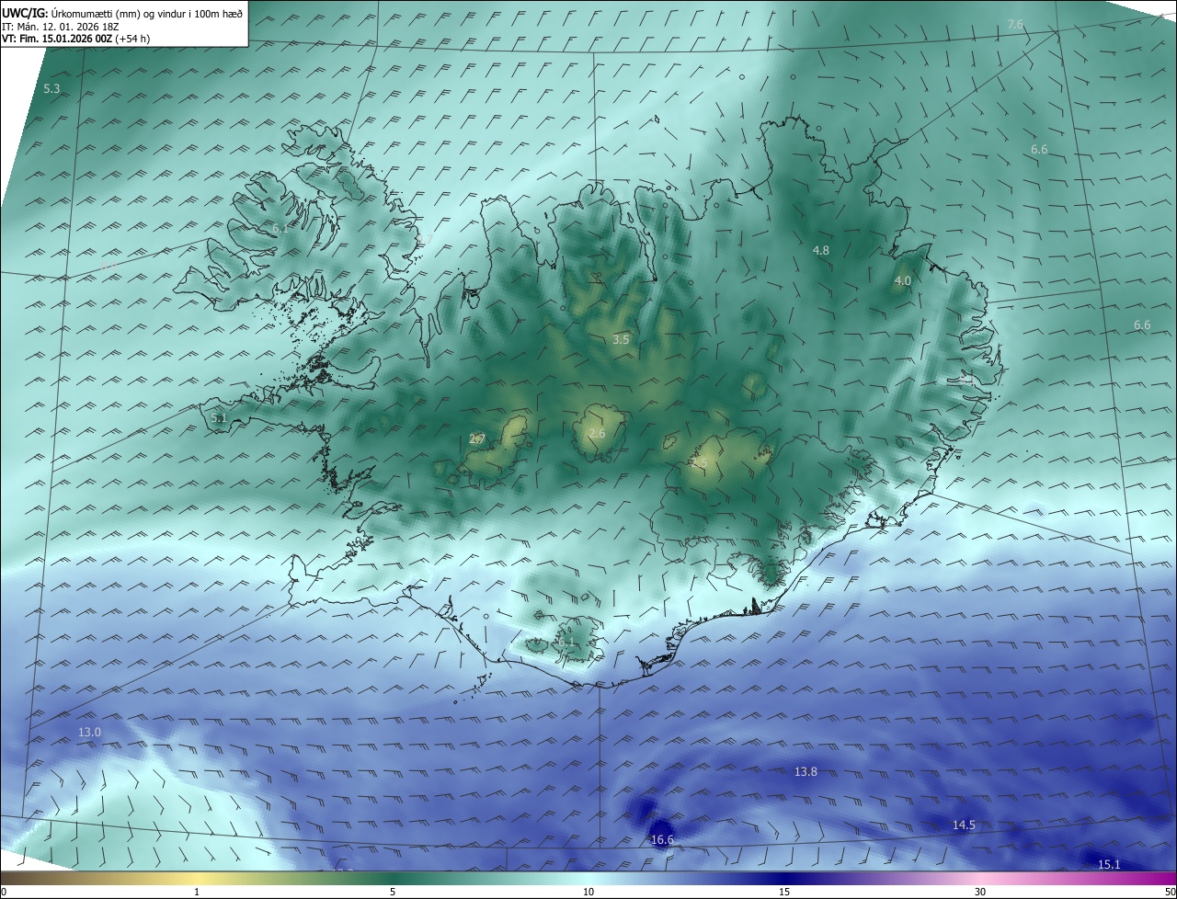The image size is (1177, 899).
Task: Click the pink colour band above tick 30
Action: (x=980, y=878)
